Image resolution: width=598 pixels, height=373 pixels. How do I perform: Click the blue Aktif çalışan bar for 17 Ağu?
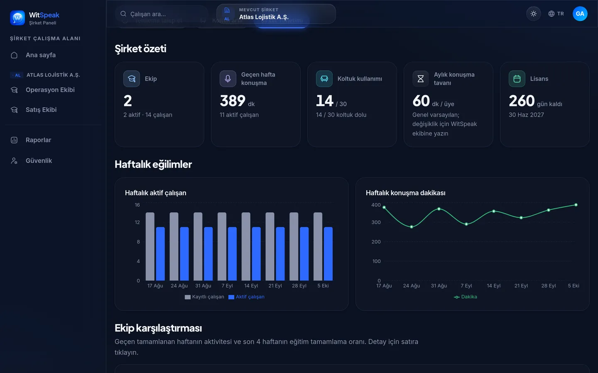click(x=160, y=254)
